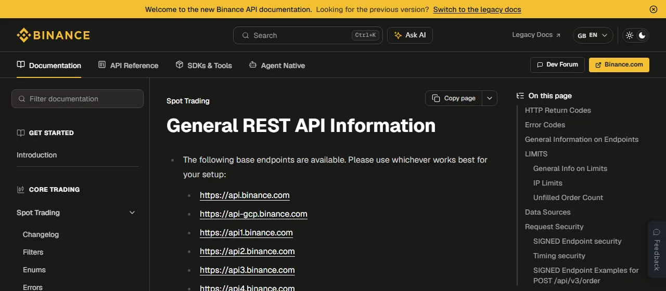
Task: Click the Core Trading chart icon
Action: pos(21,190)
